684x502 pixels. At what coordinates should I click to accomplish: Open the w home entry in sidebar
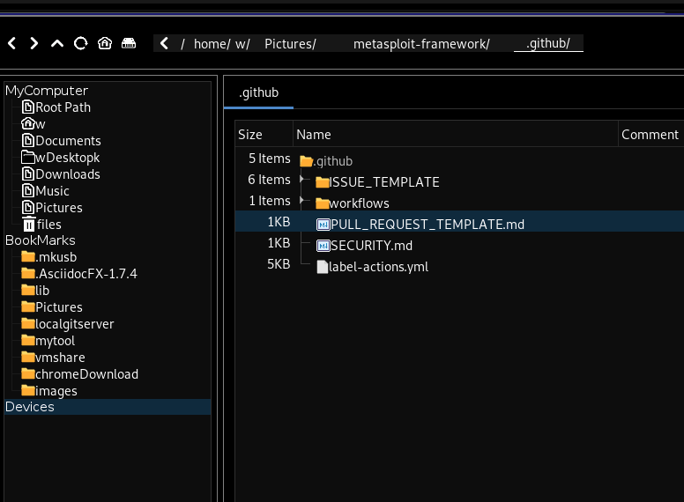[x=41, y=124]
